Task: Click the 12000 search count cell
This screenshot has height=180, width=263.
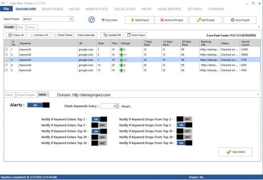Action: [250, 50]
